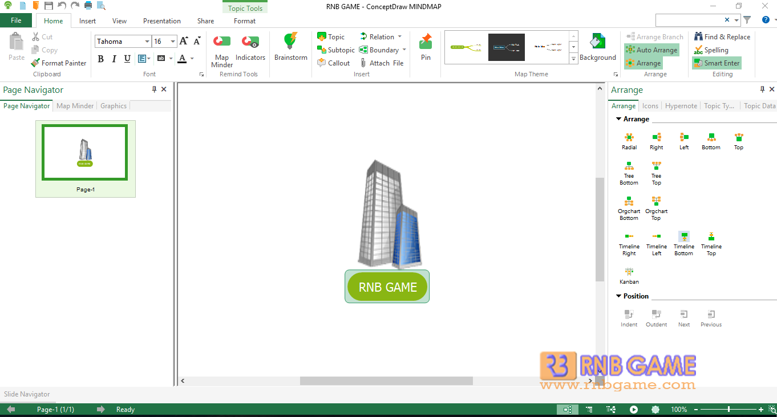The width and height of the screenshot is (777, 417).
Task: Collapse the Position section
Action: [619, 296]
